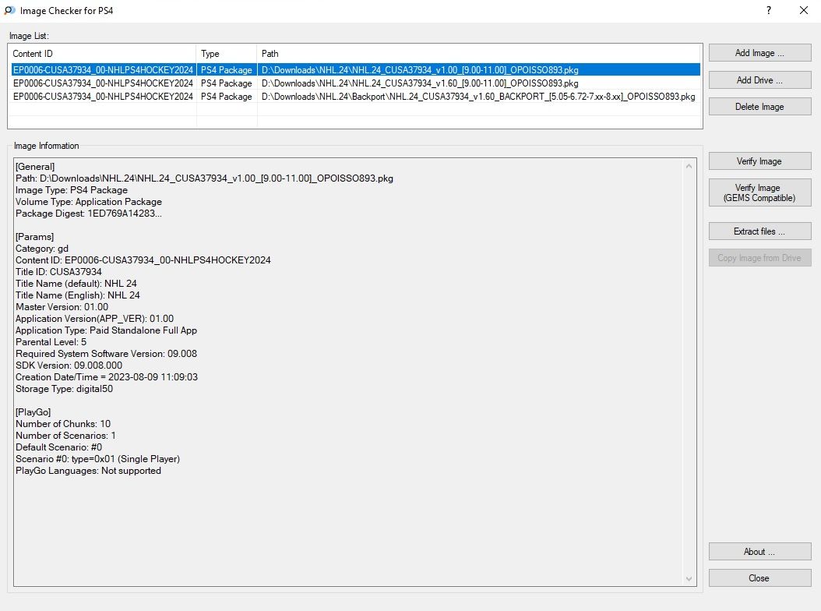Image resolution: width=821 pixels, height=611 pixels.
Task: Click the Add Image button
Action: (759, 53)
